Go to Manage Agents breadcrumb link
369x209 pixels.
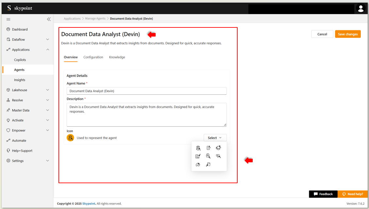(x=95, y=19)
